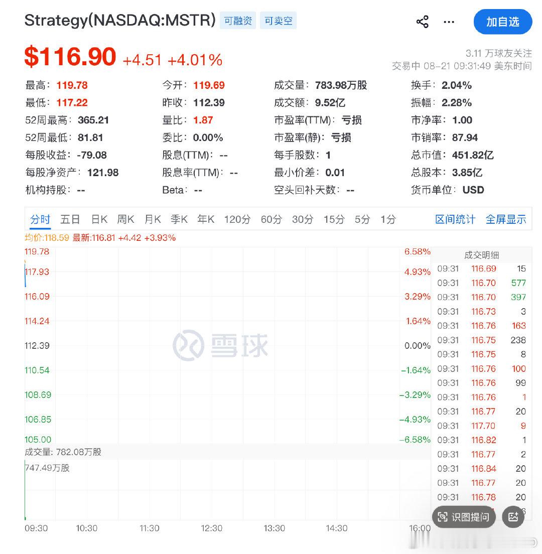
Task: Click the $116.90 current price
Action: coord(70,57)
